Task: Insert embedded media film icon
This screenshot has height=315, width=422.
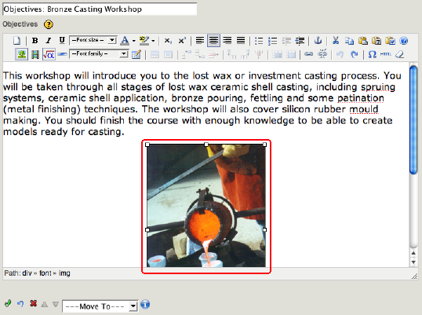Action: 35,55
